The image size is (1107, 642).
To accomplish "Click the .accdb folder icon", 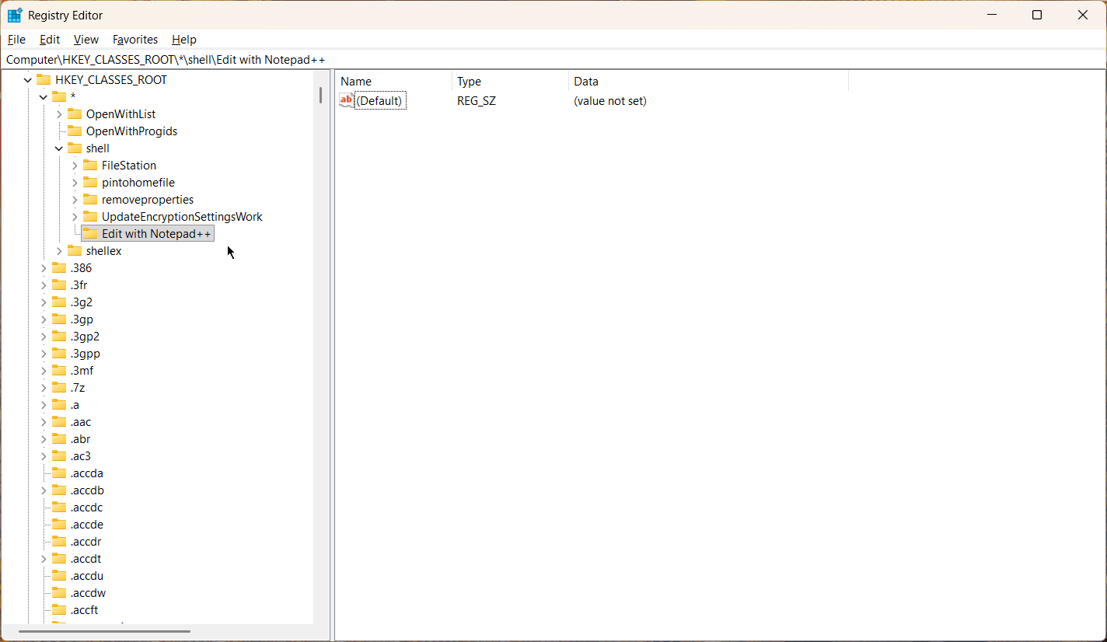I will 59,490.
